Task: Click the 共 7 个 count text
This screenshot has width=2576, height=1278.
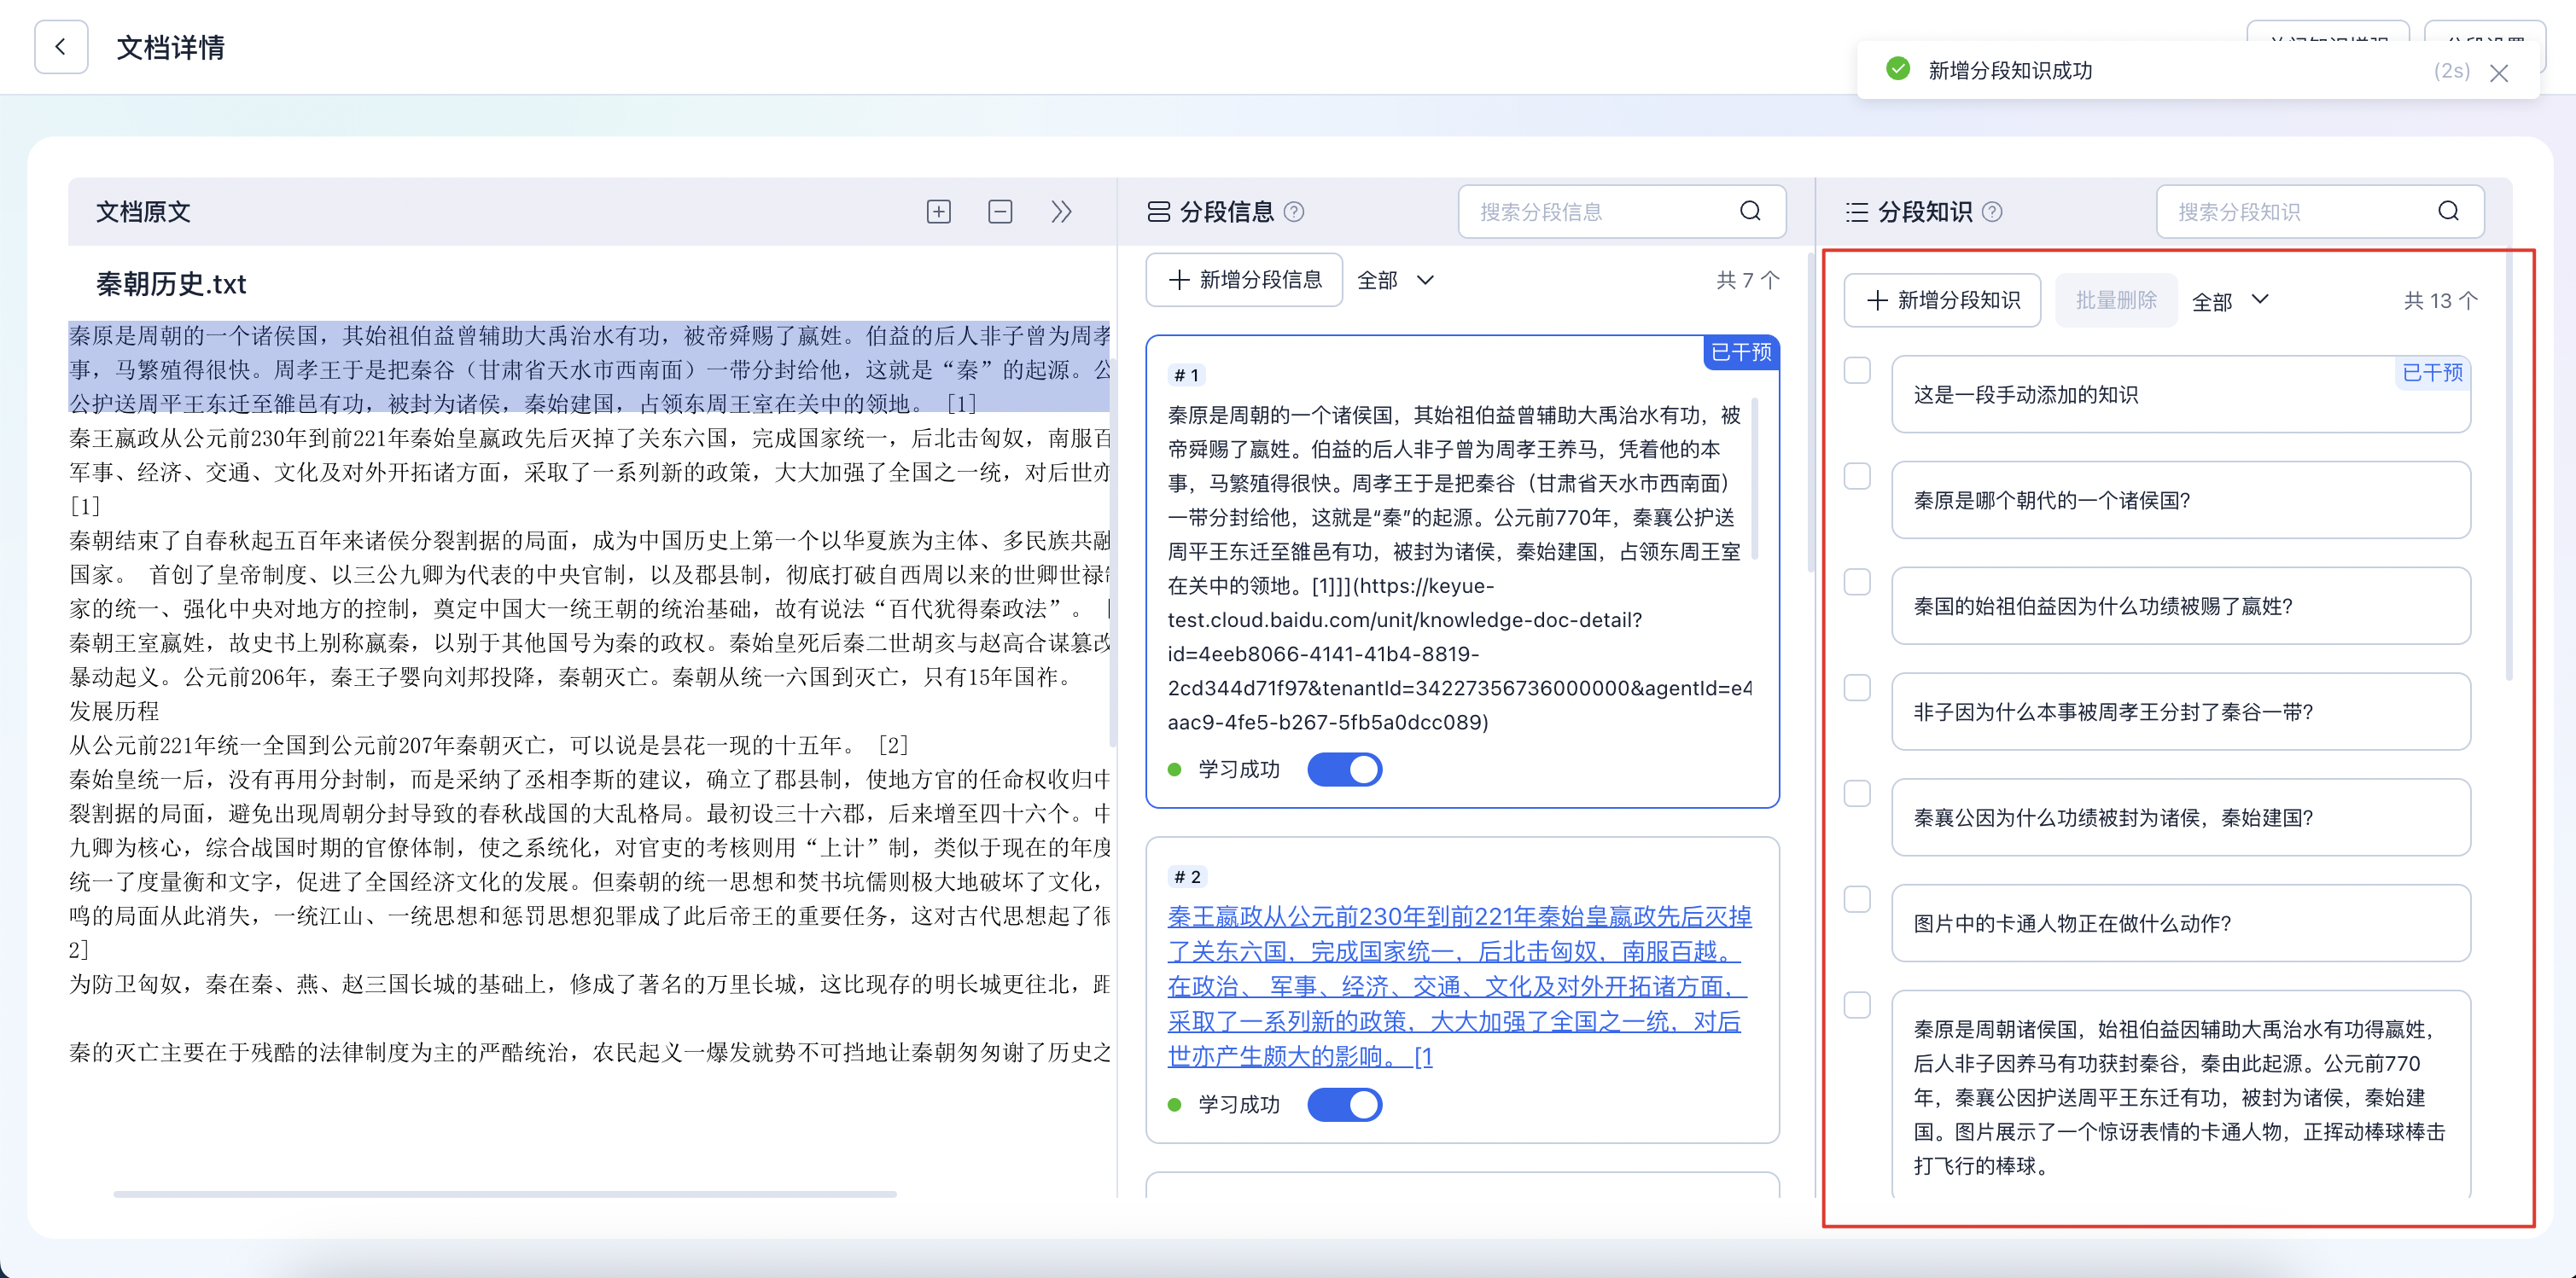Action: pos(1748,281)
